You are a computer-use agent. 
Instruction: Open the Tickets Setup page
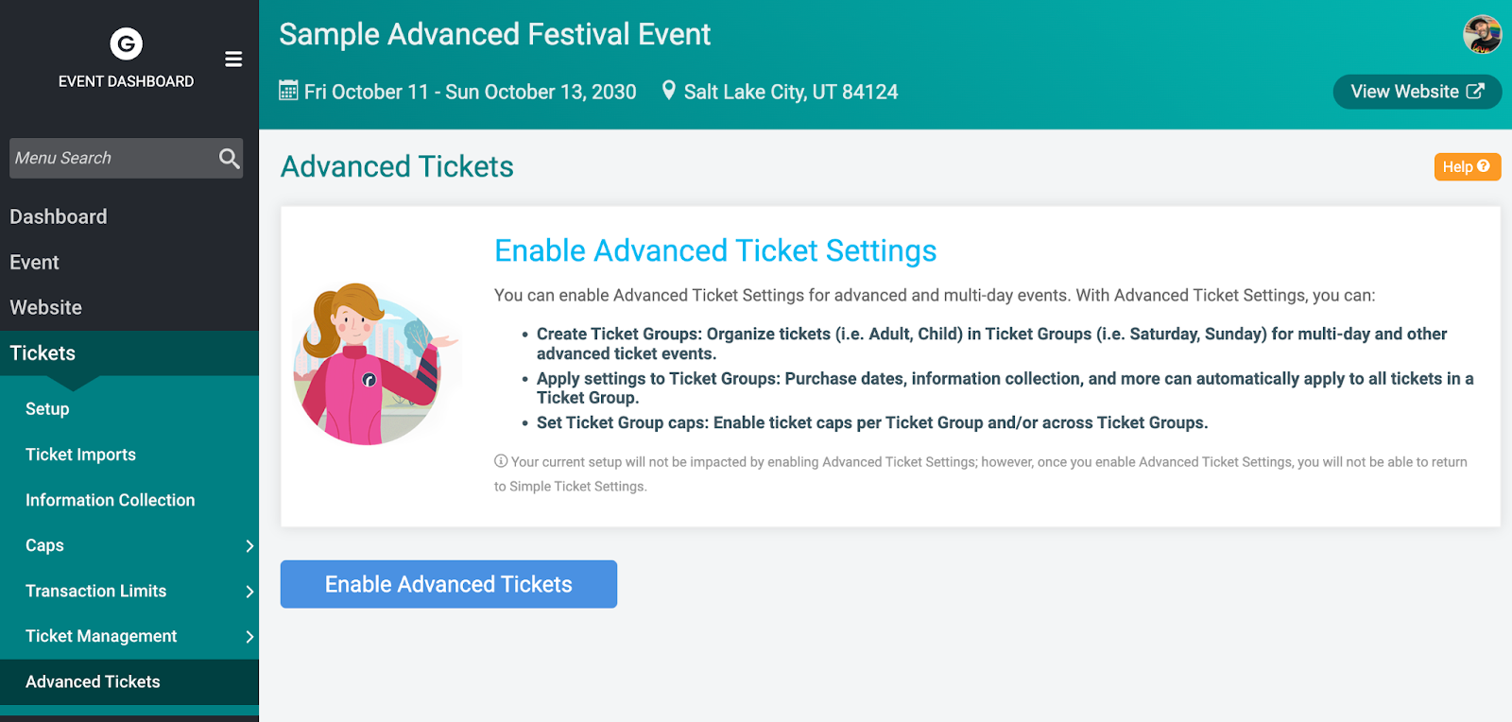[47, 409]
